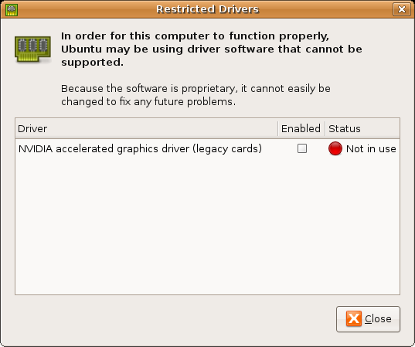
Task: Sort the list by the Driver column header
Action: pos(146,128)
